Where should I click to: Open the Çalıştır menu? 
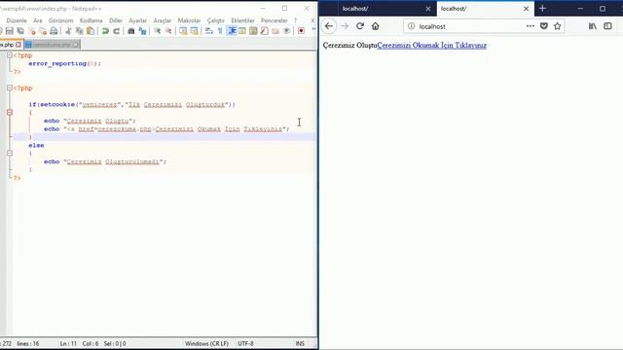[x=216, y=20]
